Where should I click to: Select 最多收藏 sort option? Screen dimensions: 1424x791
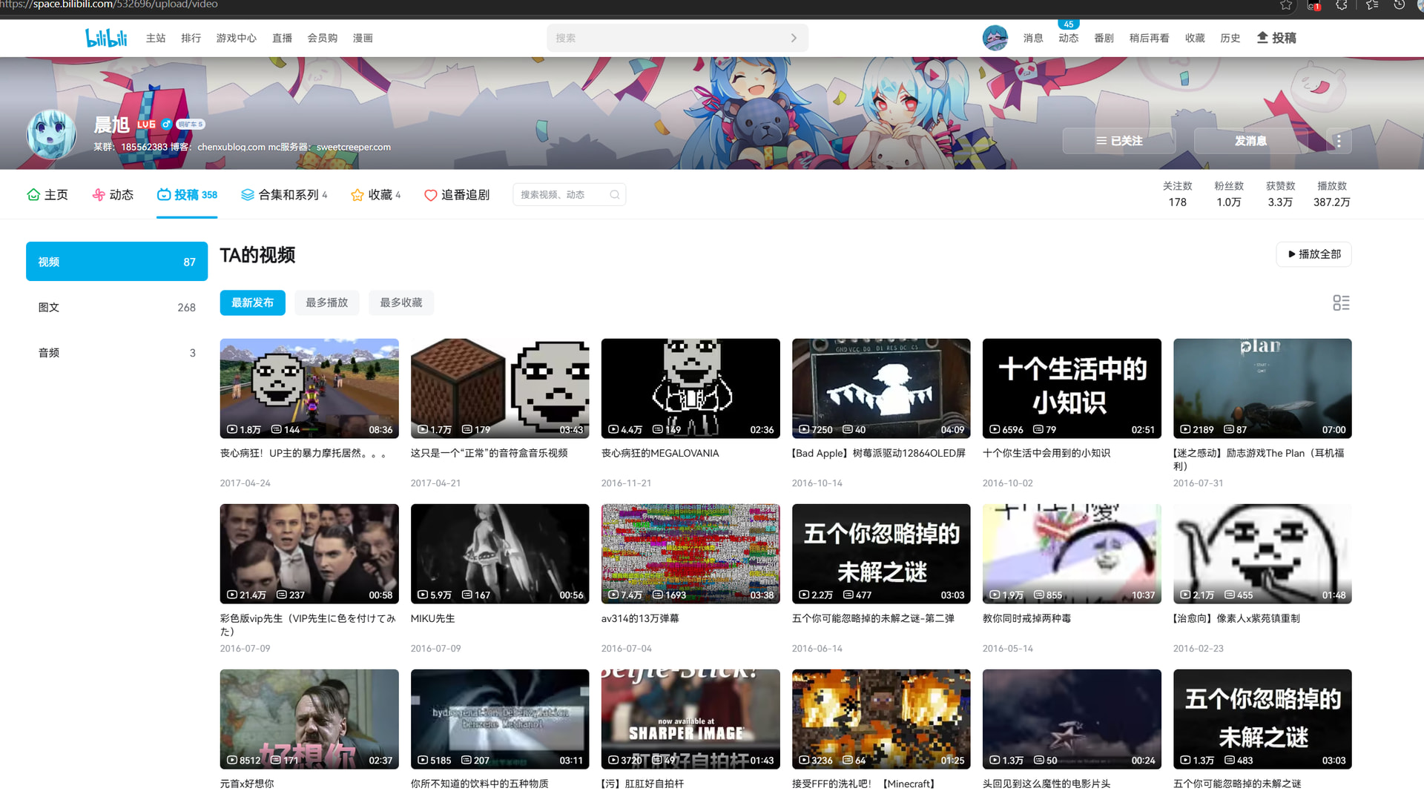(x=401, y=302)
